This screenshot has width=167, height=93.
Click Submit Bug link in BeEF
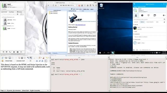86,9
